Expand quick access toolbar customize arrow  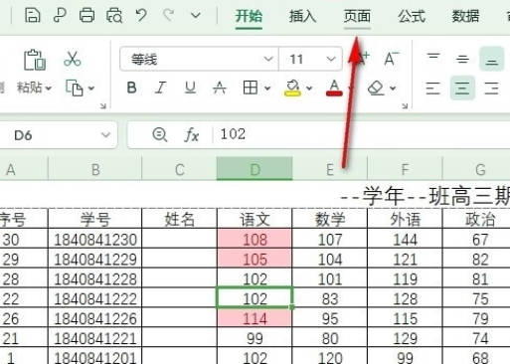(196, 16)
